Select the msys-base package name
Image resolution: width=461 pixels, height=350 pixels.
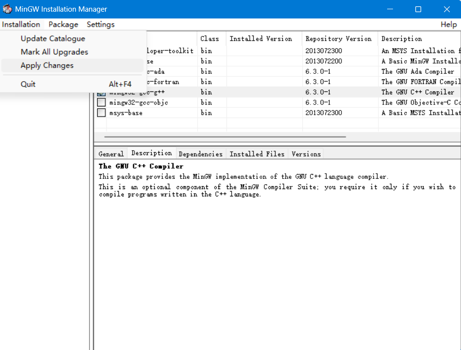pos(126,113)
